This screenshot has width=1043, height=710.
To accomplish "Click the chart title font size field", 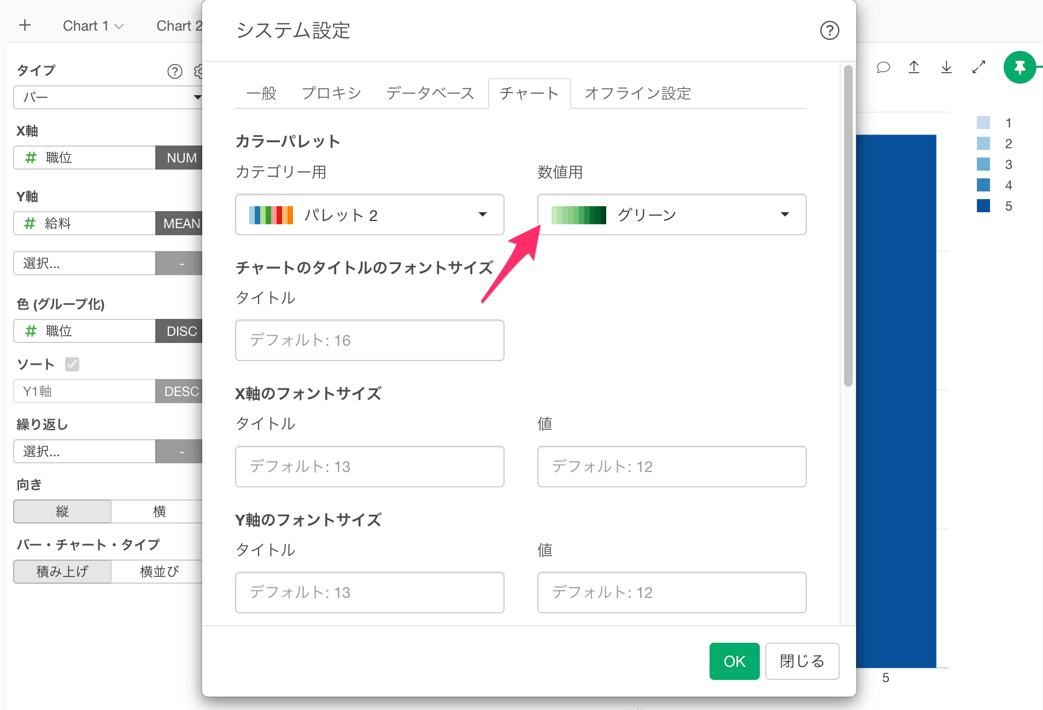I will (x=370, y=340).
